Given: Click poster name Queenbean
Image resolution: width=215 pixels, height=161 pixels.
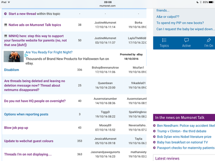Looking at the screenshot, I should click(x=105, y=83).
